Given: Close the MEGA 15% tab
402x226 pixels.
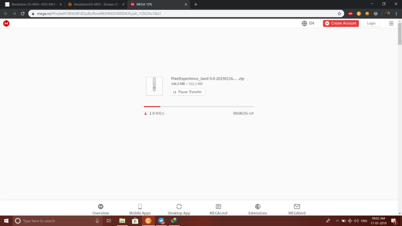Looking at the screenshot, I should [x=186, y=4].
